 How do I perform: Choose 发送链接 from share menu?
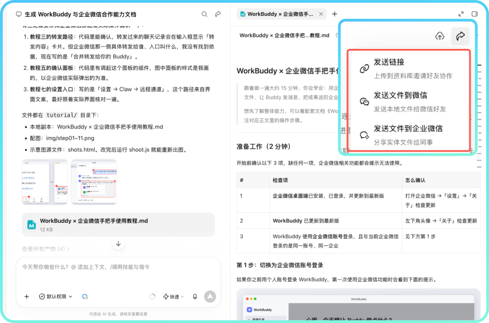click(410, 68)
